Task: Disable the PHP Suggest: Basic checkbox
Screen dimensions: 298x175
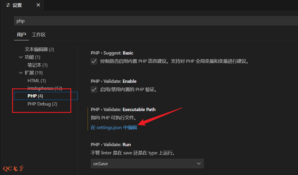Action: (94, 61)
